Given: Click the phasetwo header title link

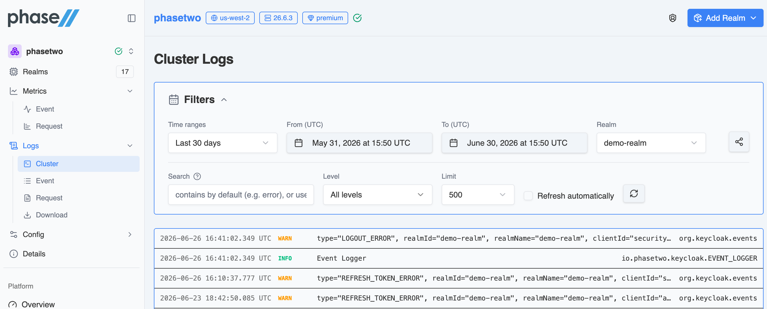Looking at the screenshot, I should pyautogui.click(x=177, y=18).
